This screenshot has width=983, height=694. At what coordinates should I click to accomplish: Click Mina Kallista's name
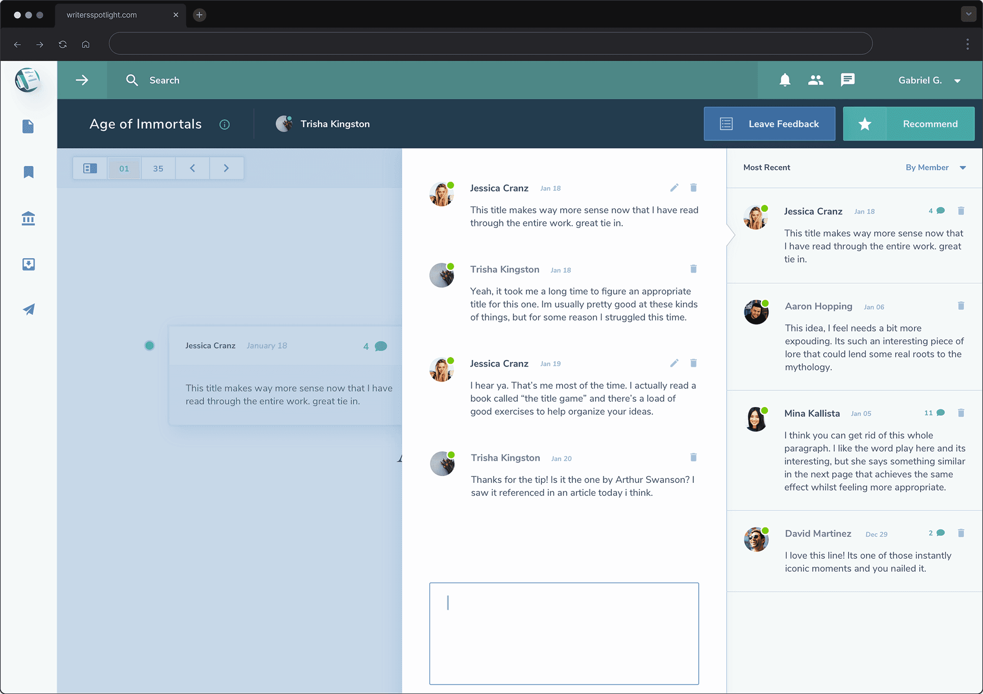pyautogui.click(x=812, y=413)
